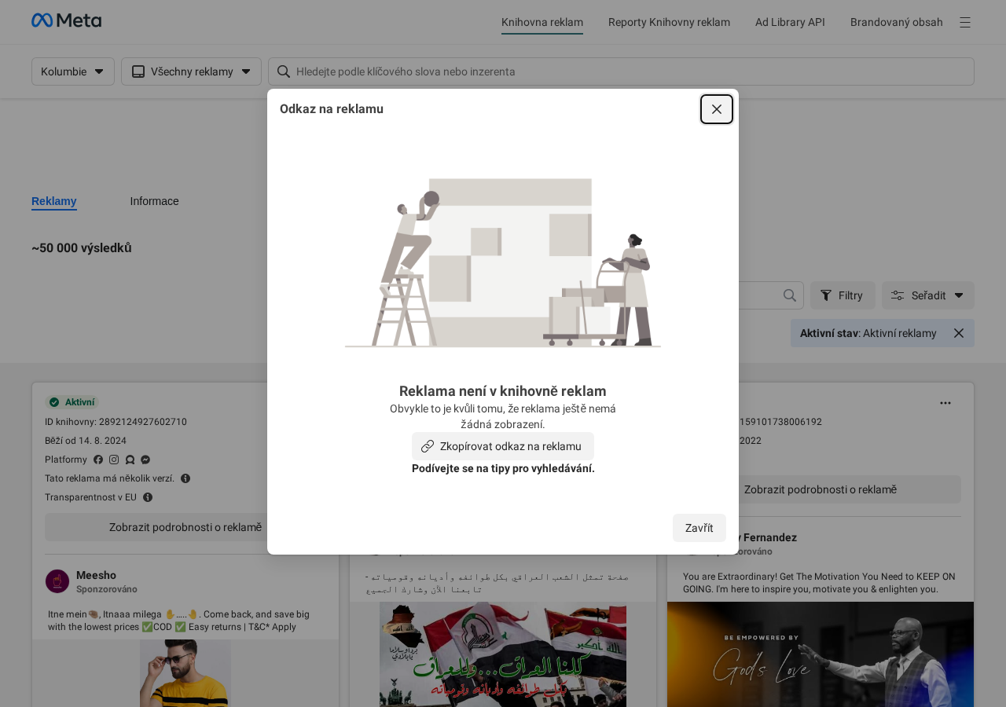The width and height of the screenshot is (1006, 707).
Task: Open the Filtry filter button
Action: (843, 295)
